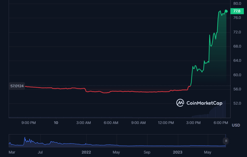Click the Sep label on the overview timeline
This screenshot has width=247, height=157.
tap(147, 152)
